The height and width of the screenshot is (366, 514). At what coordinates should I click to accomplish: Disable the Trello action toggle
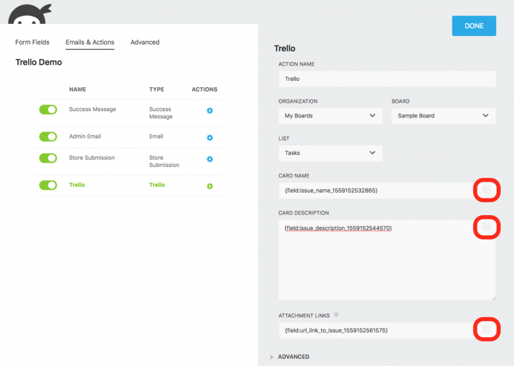pyautogui.click(x=48, y=185)
